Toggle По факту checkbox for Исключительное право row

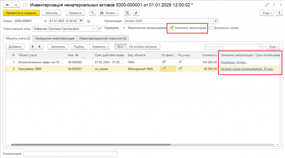click(x=164, y=62)
